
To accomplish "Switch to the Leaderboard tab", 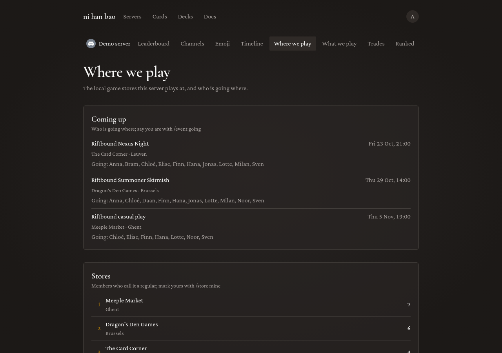I will pyautogui.click(x=154, y=44).
